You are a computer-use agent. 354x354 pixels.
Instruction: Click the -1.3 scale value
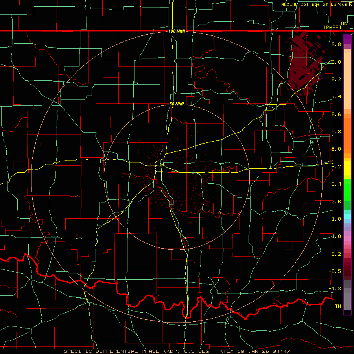tap(335, 289)
